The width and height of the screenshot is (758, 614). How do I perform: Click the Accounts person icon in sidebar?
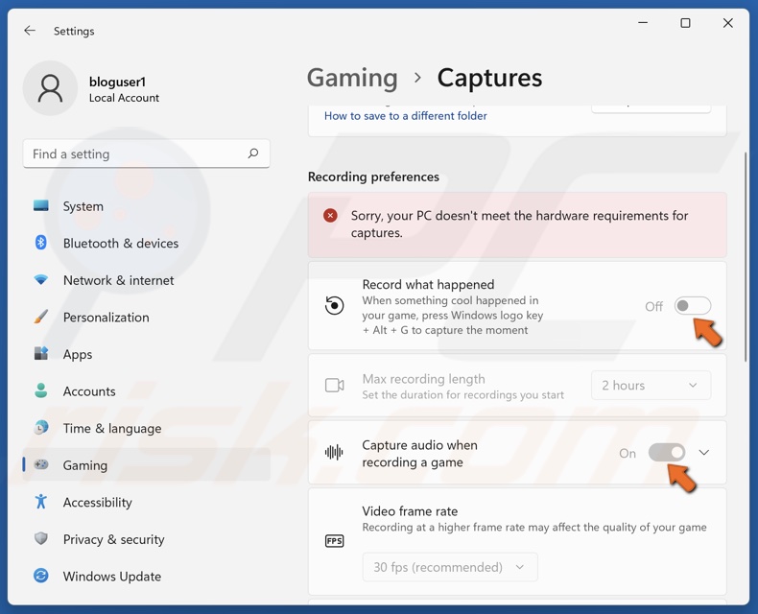pyautogui.click(x=41, y=390)
